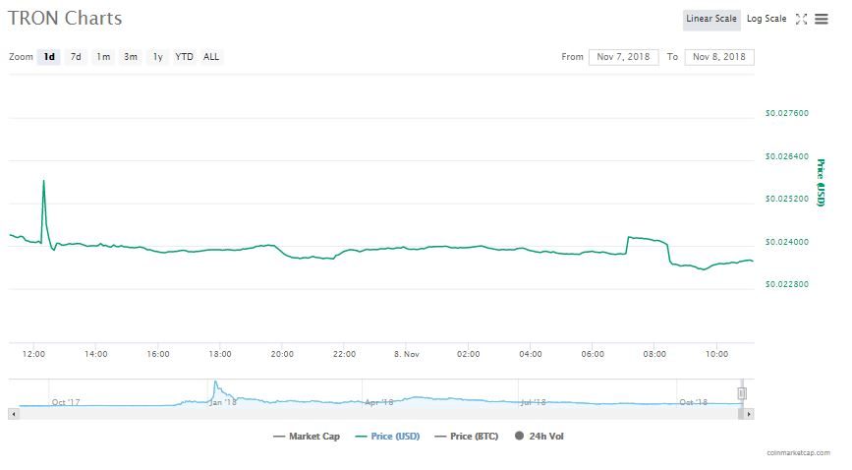Click Jul '18 in the navigator

coord(533,402)
